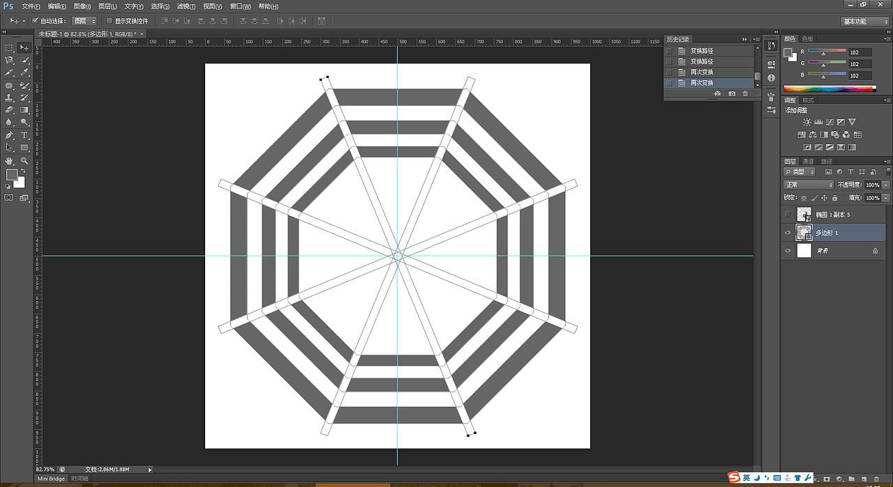Image resolution: width=893 pixels, height=487 pixels.
Task: Enable the 显示变换控件 checkbox
Action: (109, 21)
